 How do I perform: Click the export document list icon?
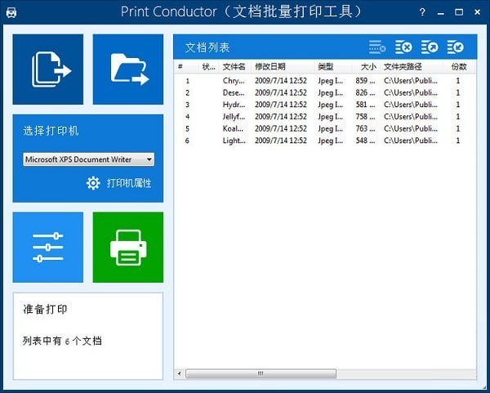pos(430,47)
